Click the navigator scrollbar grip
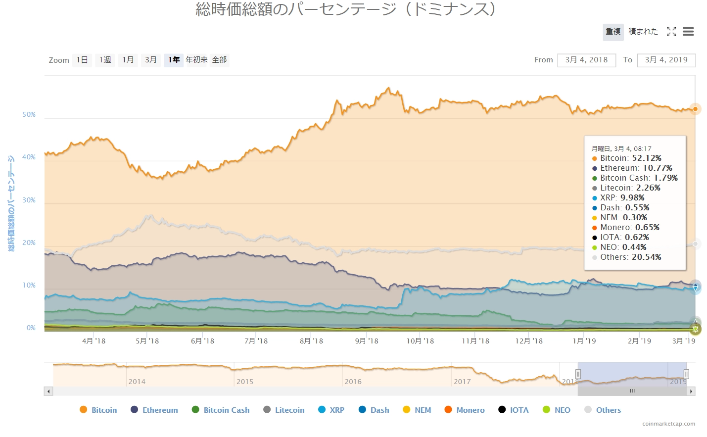 click(632, 391)
